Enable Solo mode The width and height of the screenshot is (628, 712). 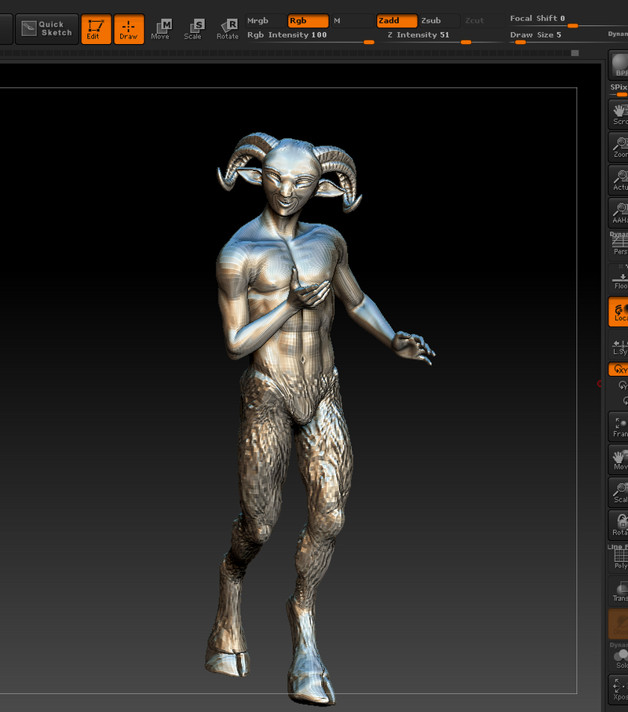point(619,656)
